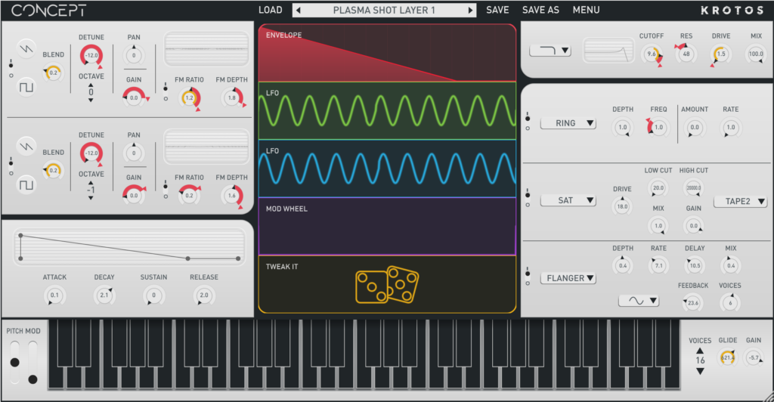774x402 pixels.
Task: Open the RING effect type dropdown
Action: (568, 123)
